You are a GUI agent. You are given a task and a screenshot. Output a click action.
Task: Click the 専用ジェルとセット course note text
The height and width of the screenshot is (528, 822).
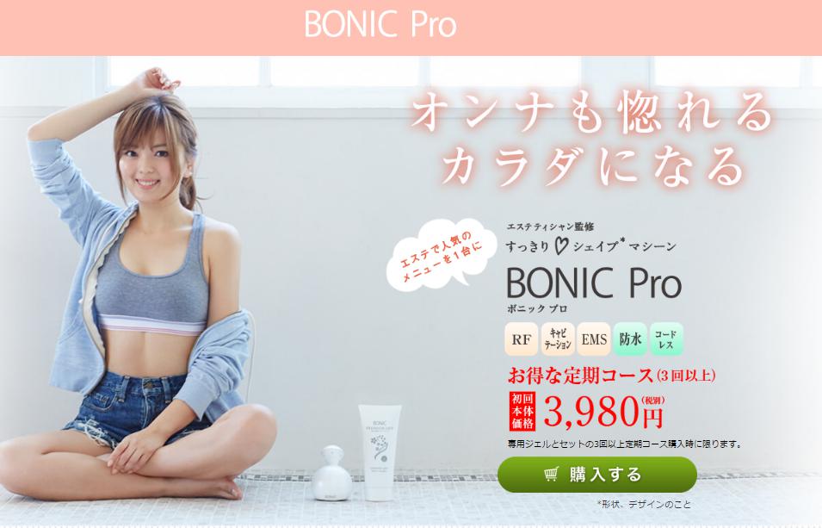click(x=625, y=444)
